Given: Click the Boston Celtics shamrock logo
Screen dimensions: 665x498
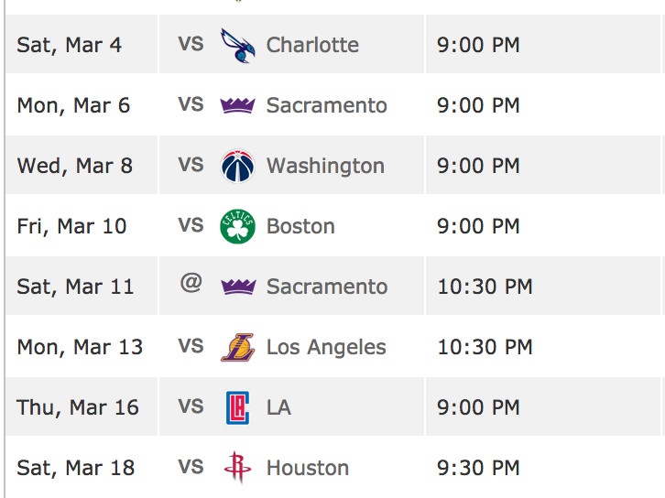Looking at the screenshot, I should pyautogui.click(x=237, y=226).
